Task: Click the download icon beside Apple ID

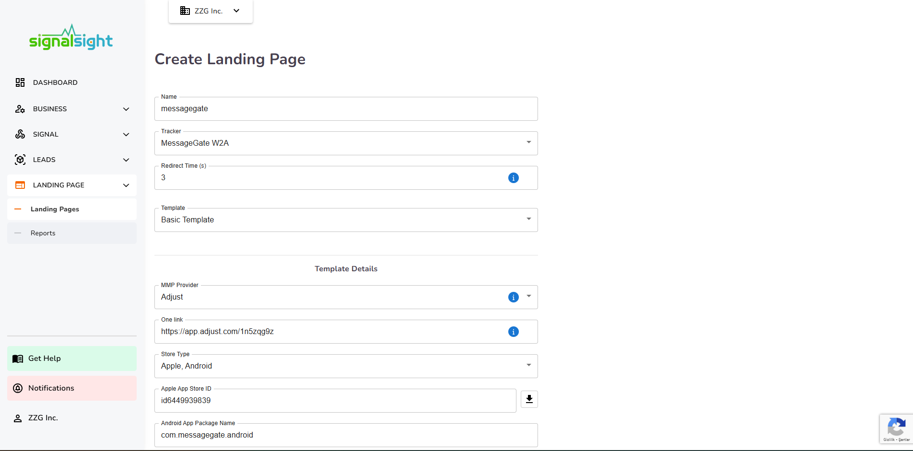Action: tap(529, 399)
